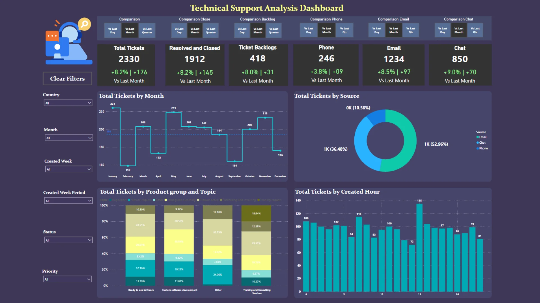This screenshot has width=540, height=303.
Task: Click the Ticket Backlogs 418 card
Action: click(x=258, y=65)
